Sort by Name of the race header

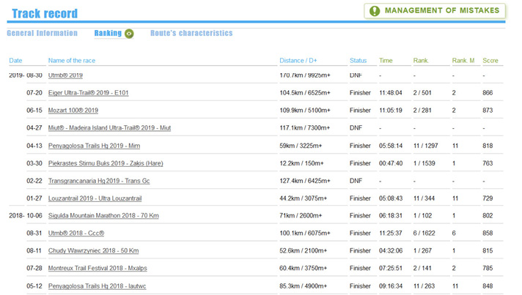(72, 61)
